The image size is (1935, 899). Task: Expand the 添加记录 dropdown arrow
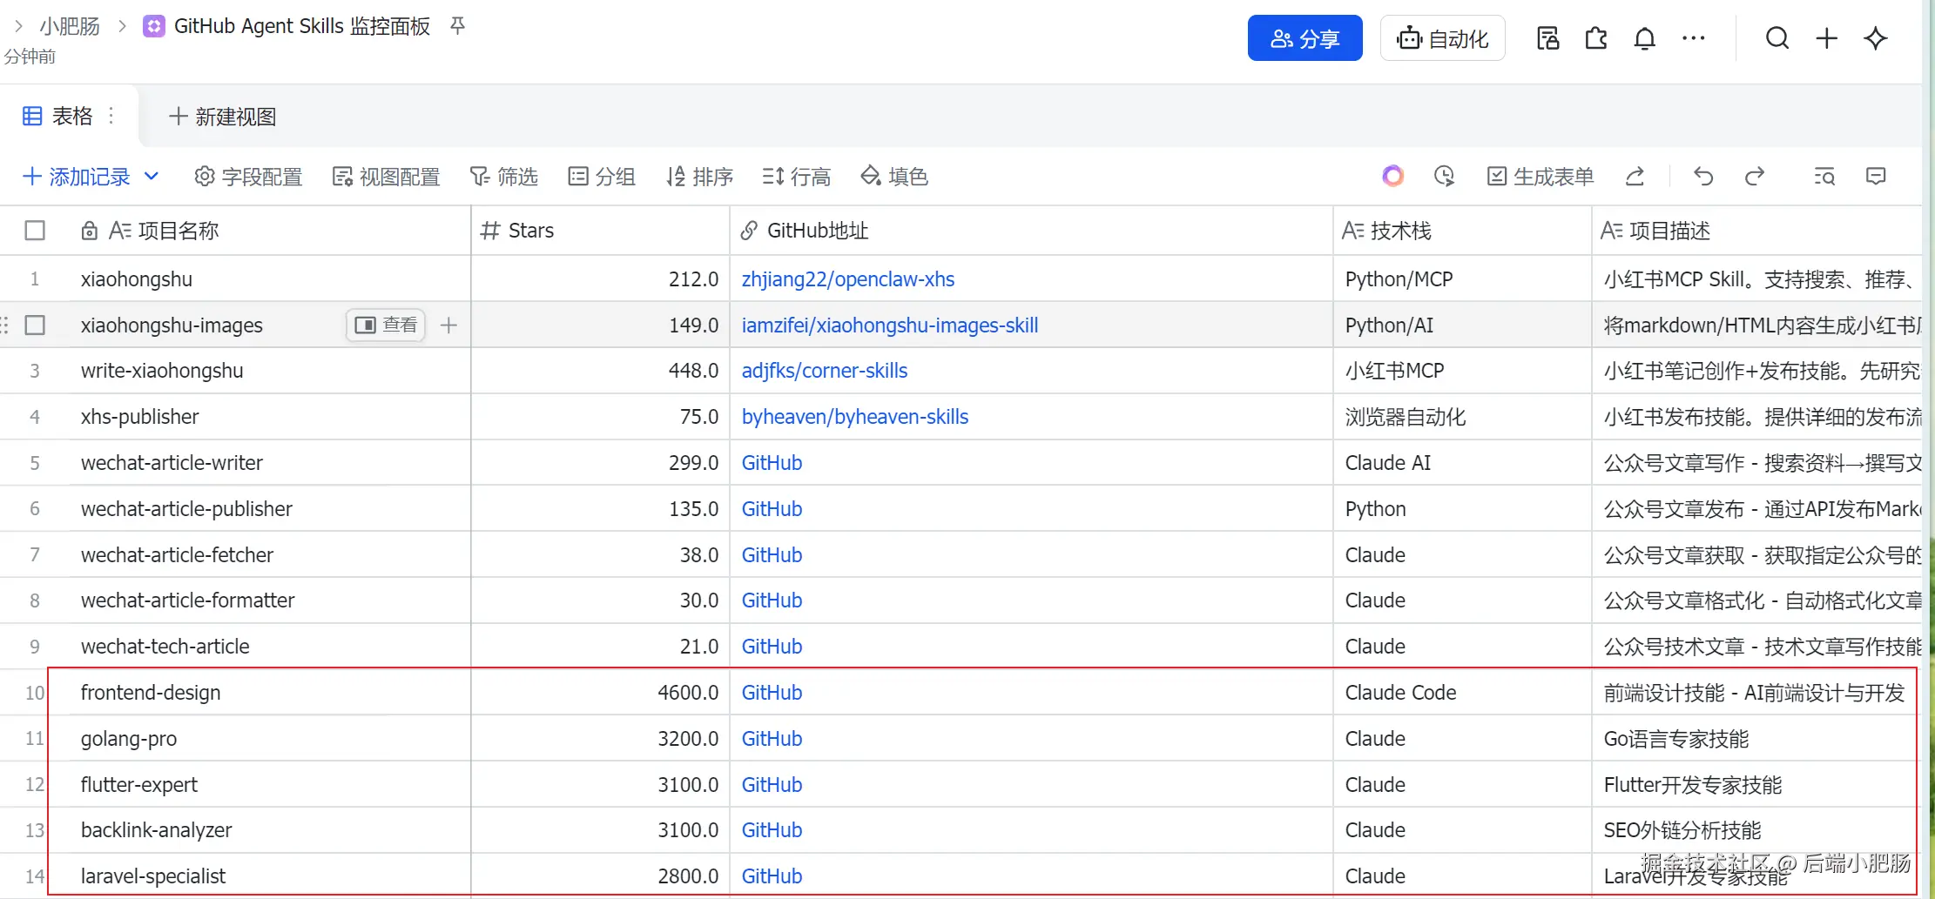pyautogui.click(x=152, y=177)
